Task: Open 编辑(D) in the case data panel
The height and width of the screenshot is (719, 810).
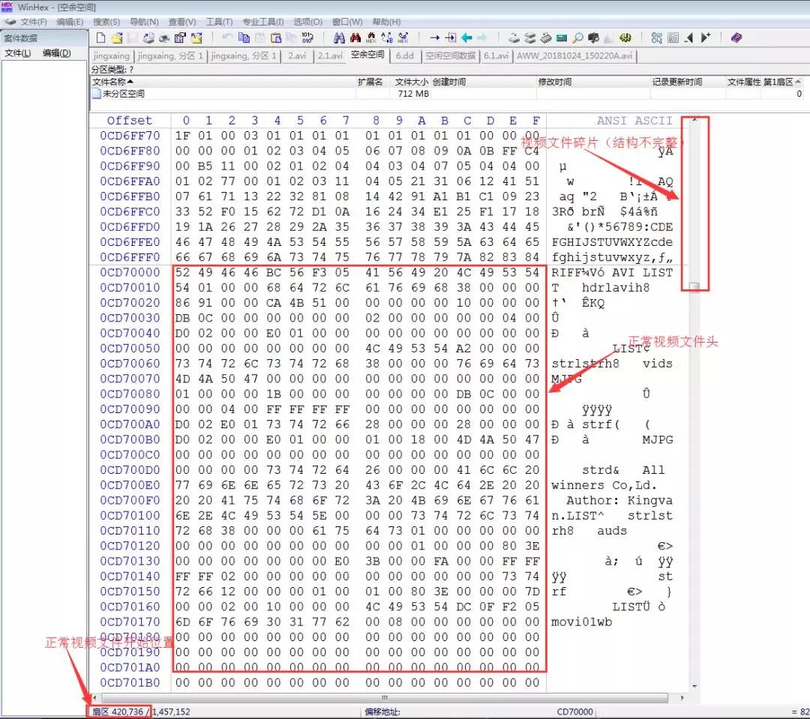Action: point(56,53)
